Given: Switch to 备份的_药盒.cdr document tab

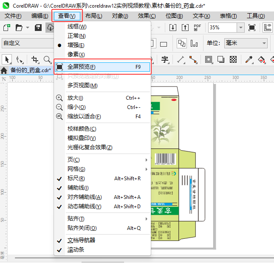Looking at the screenshot, I should pos(31,70).
